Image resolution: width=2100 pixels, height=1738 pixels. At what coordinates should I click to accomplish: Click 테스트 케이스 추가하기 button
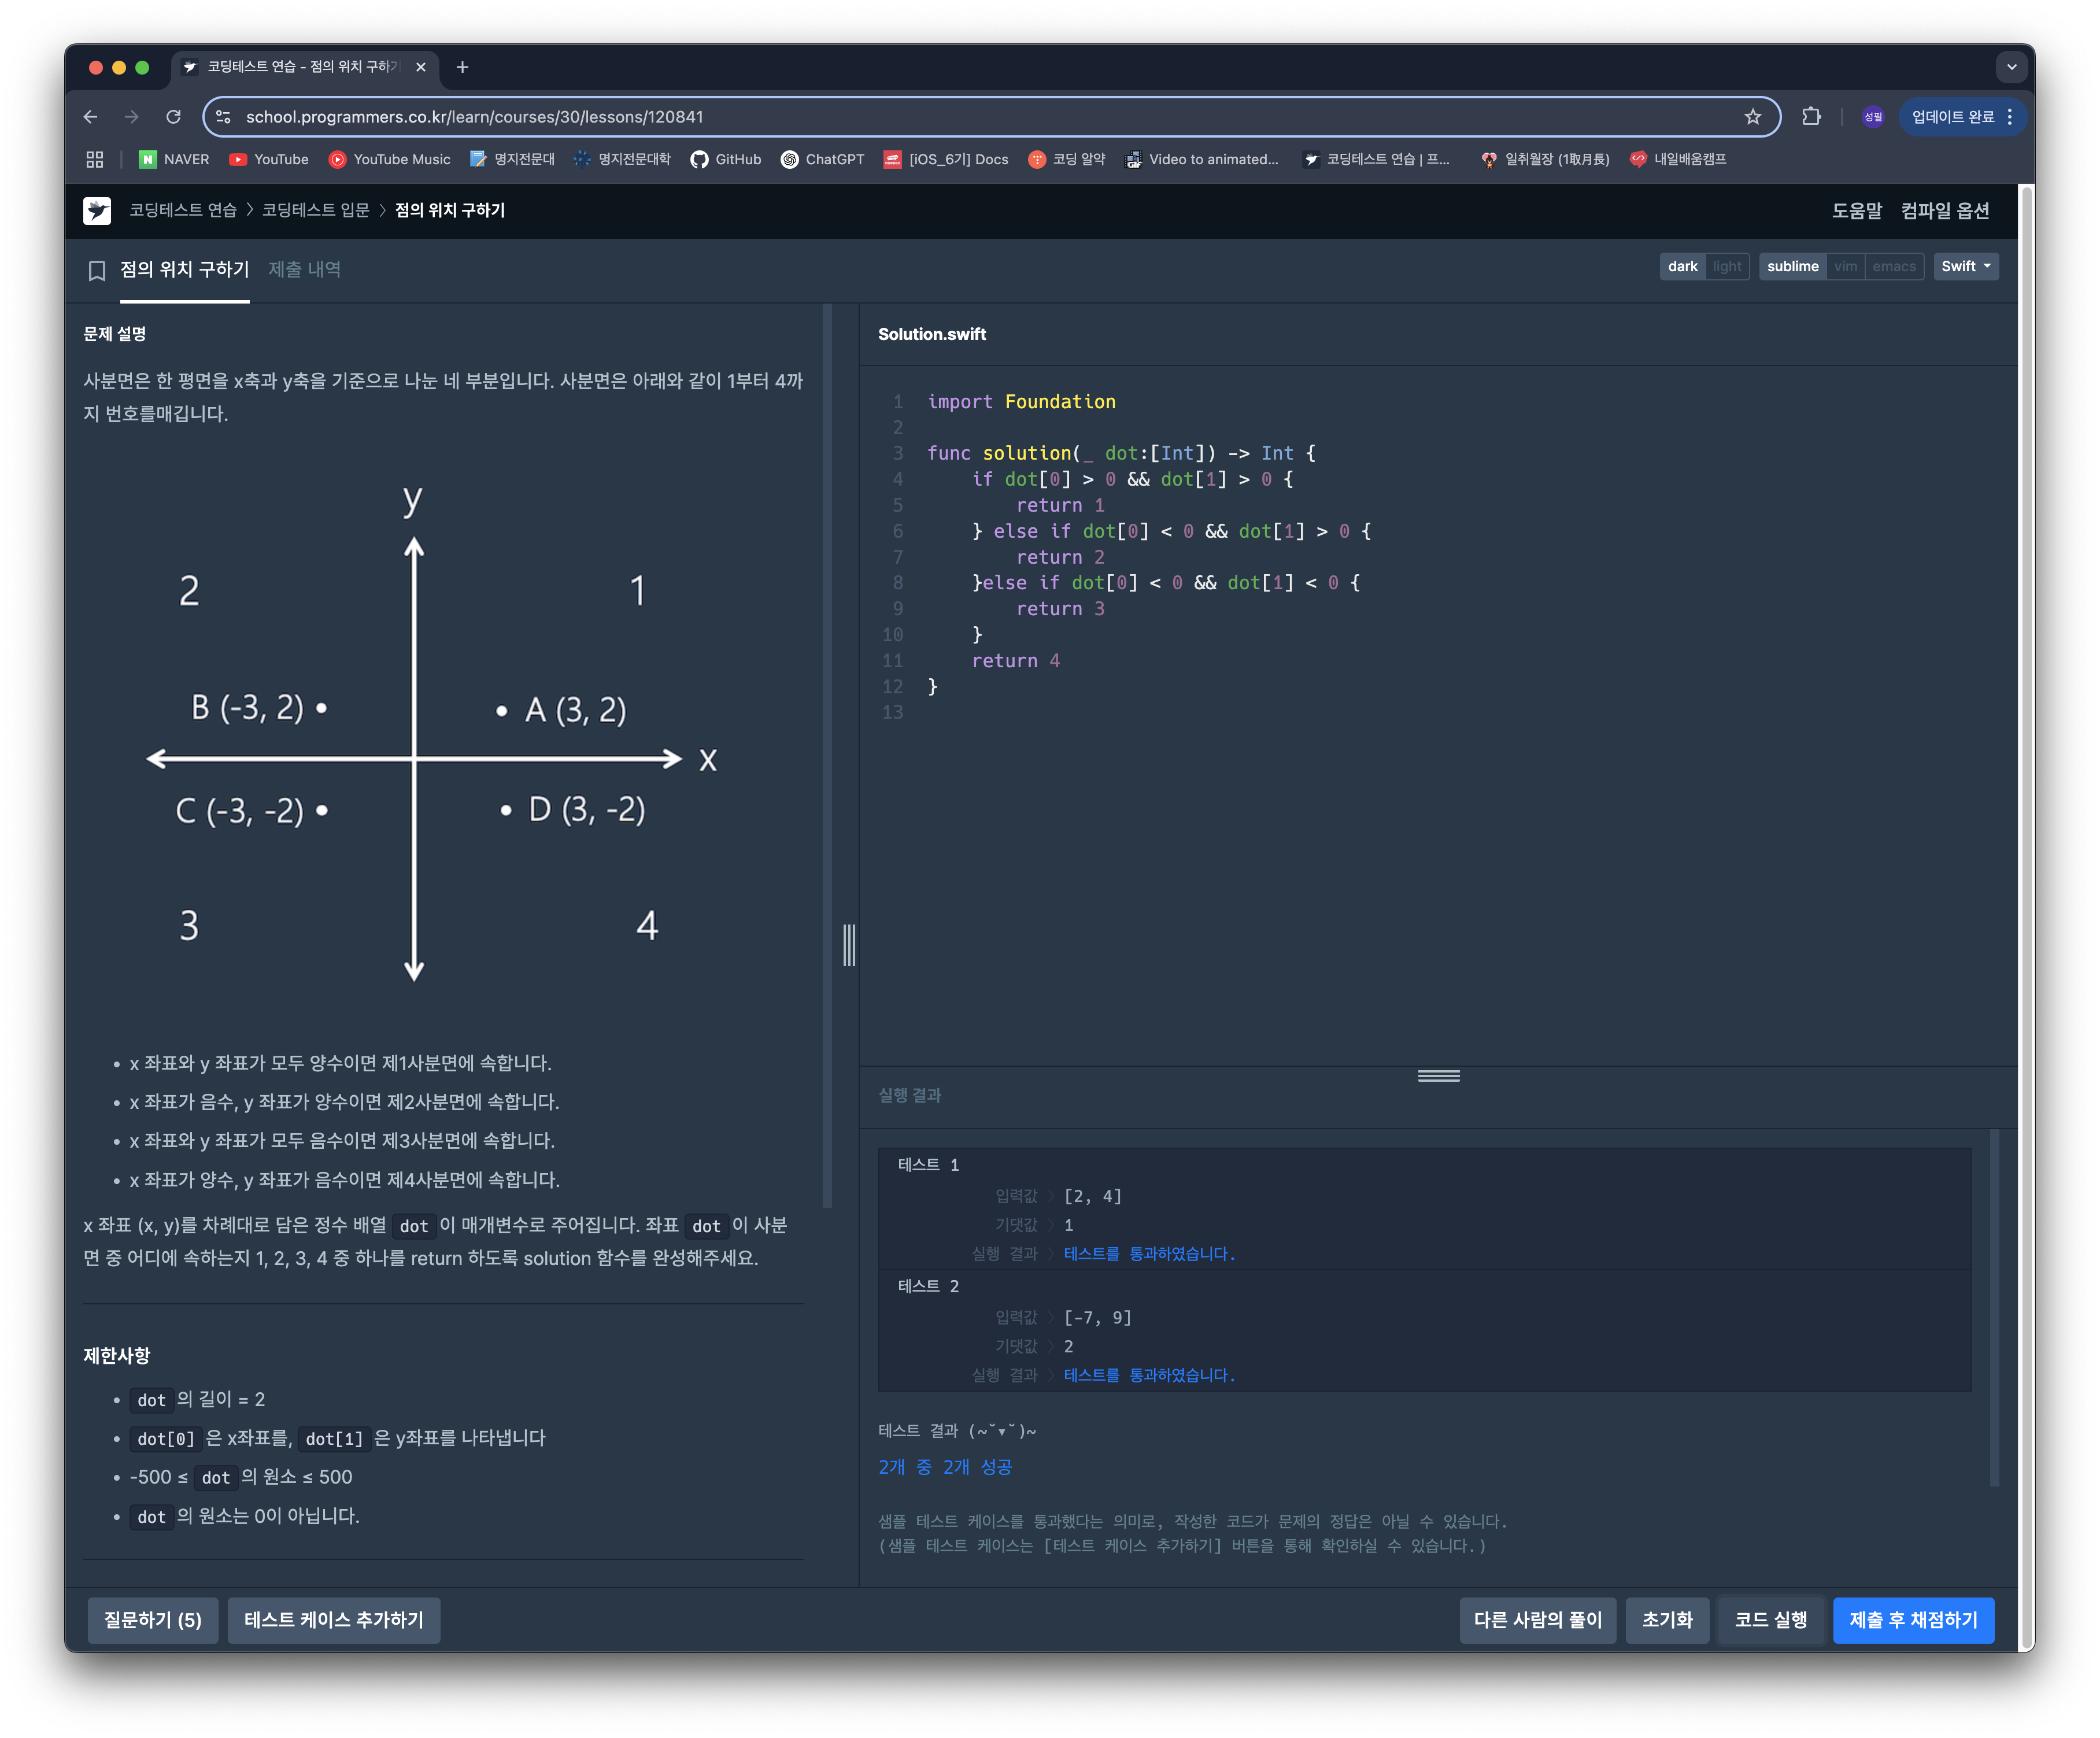coord(333,1619)
